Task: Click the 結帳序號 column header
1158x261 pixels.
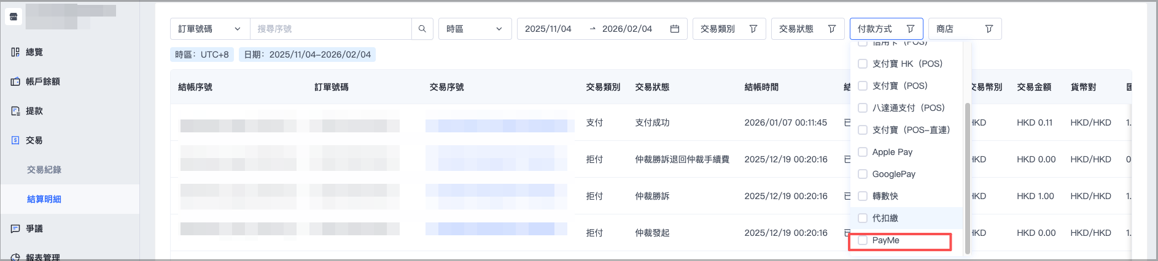Action: click(195, 87)
